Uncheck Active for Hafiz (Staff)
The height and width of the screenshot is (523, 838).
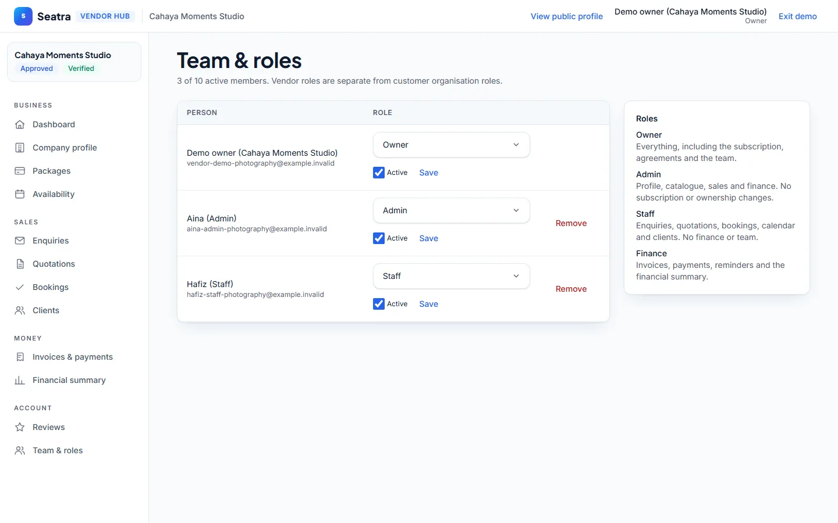379,304
